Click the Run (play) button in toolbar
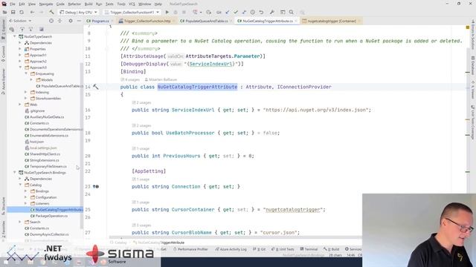Image resolution: width=476 pixels, height=267 pixels. 167,12
